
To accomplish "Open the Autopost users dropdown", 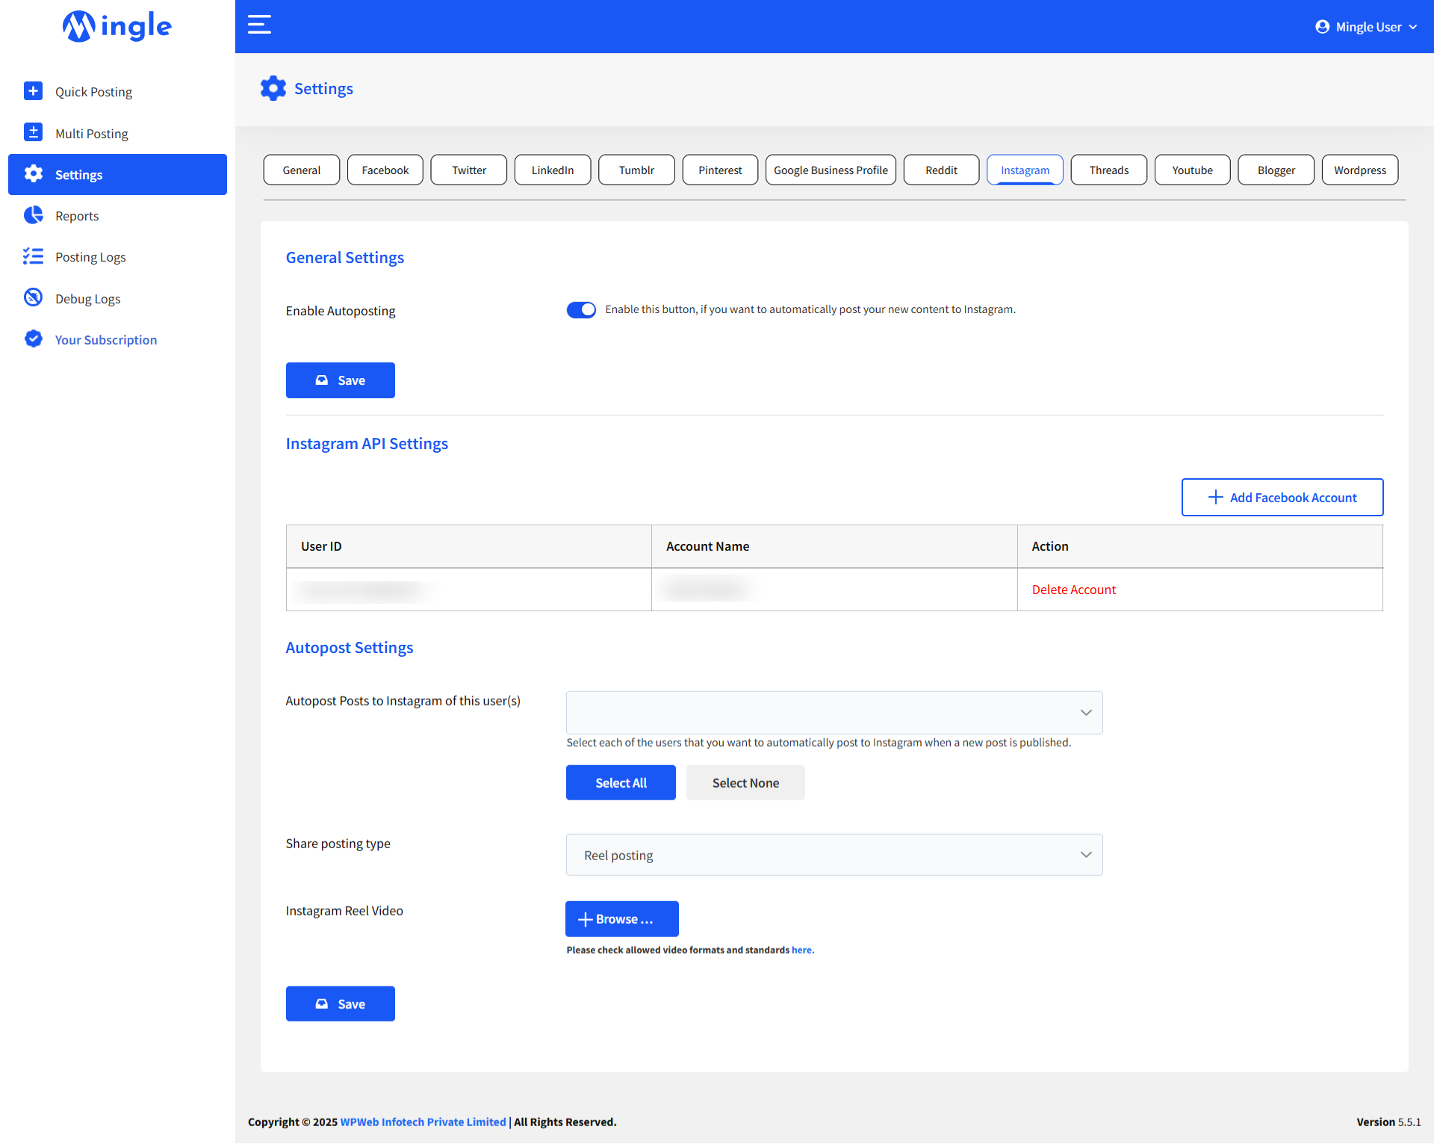I will click(834, 712).
